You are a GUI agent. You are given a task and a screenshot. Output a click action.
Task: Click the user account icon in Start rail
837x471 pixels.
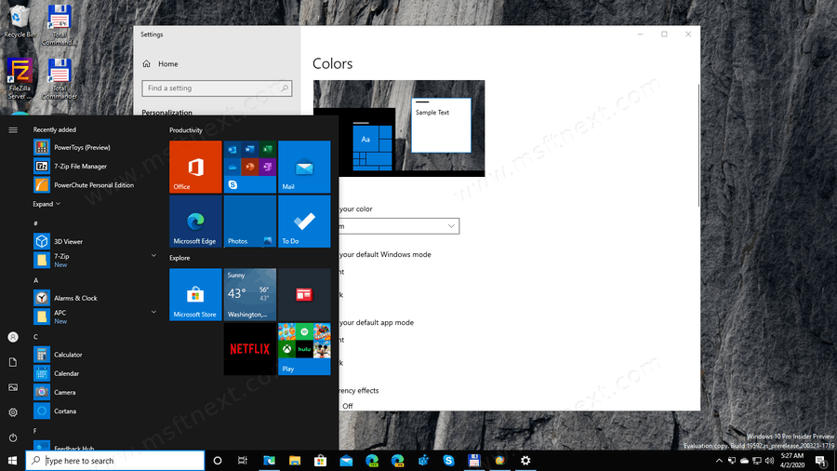pos(13,337)
